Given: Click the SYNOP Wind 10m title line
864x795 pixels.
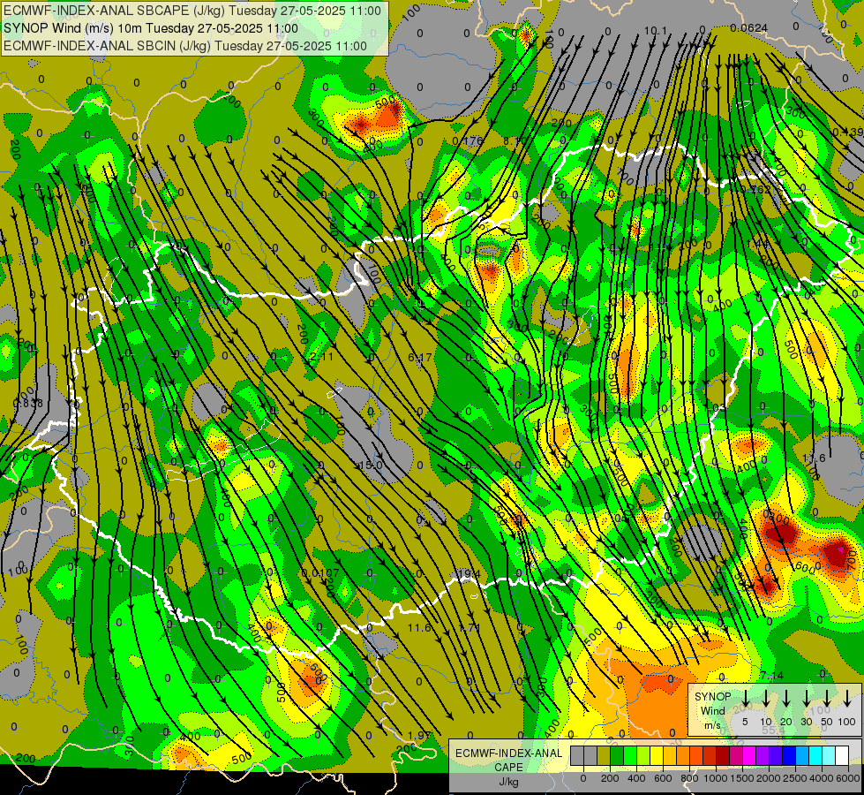Looking at the screenshot, I should (x=150, y=28).
